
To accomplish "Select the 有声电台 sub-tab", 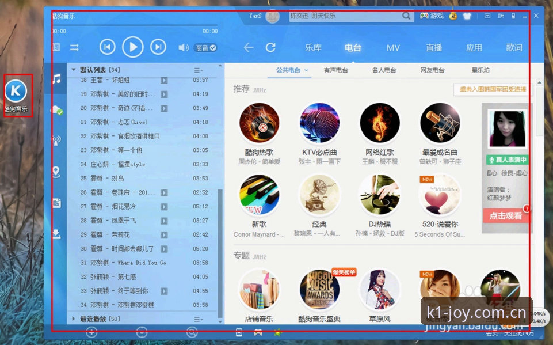I will point(335,70).
